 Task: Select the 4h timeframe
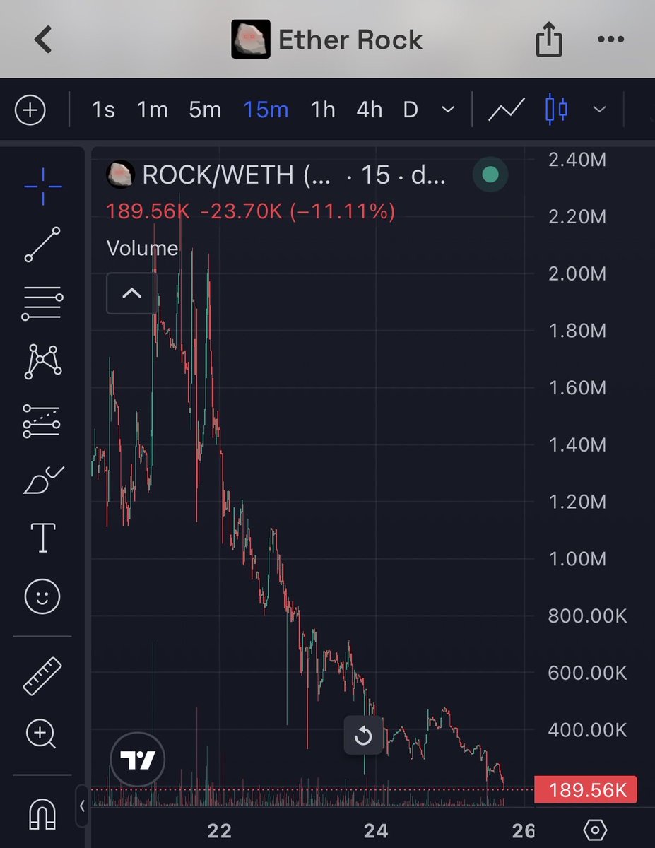369,110
